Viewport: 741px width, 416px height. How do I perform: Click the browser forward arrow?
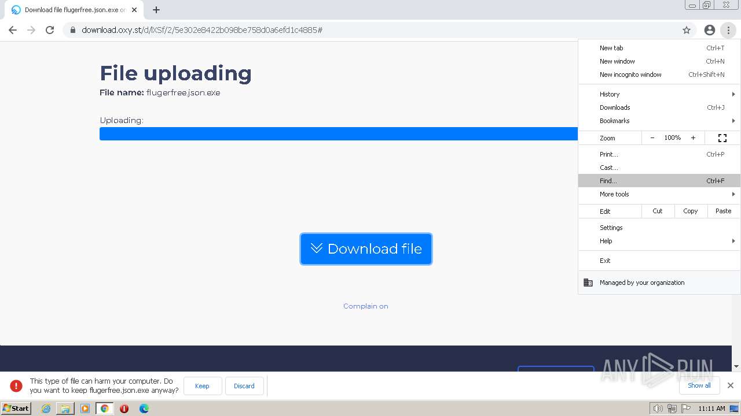(x=31, y=30)
